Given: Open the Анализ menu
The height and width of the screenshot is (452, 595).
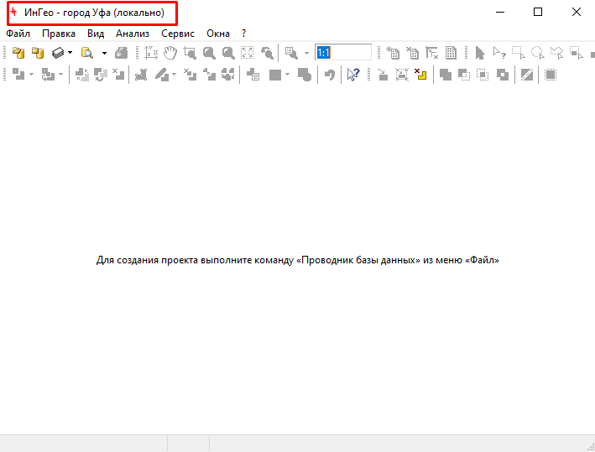Looking at the screenshot, I should click(x=133, y=34).
